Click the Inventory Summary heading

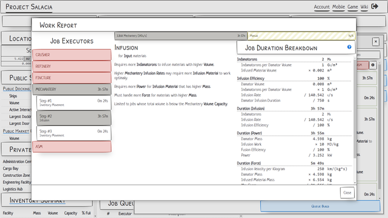coord(37,200)
